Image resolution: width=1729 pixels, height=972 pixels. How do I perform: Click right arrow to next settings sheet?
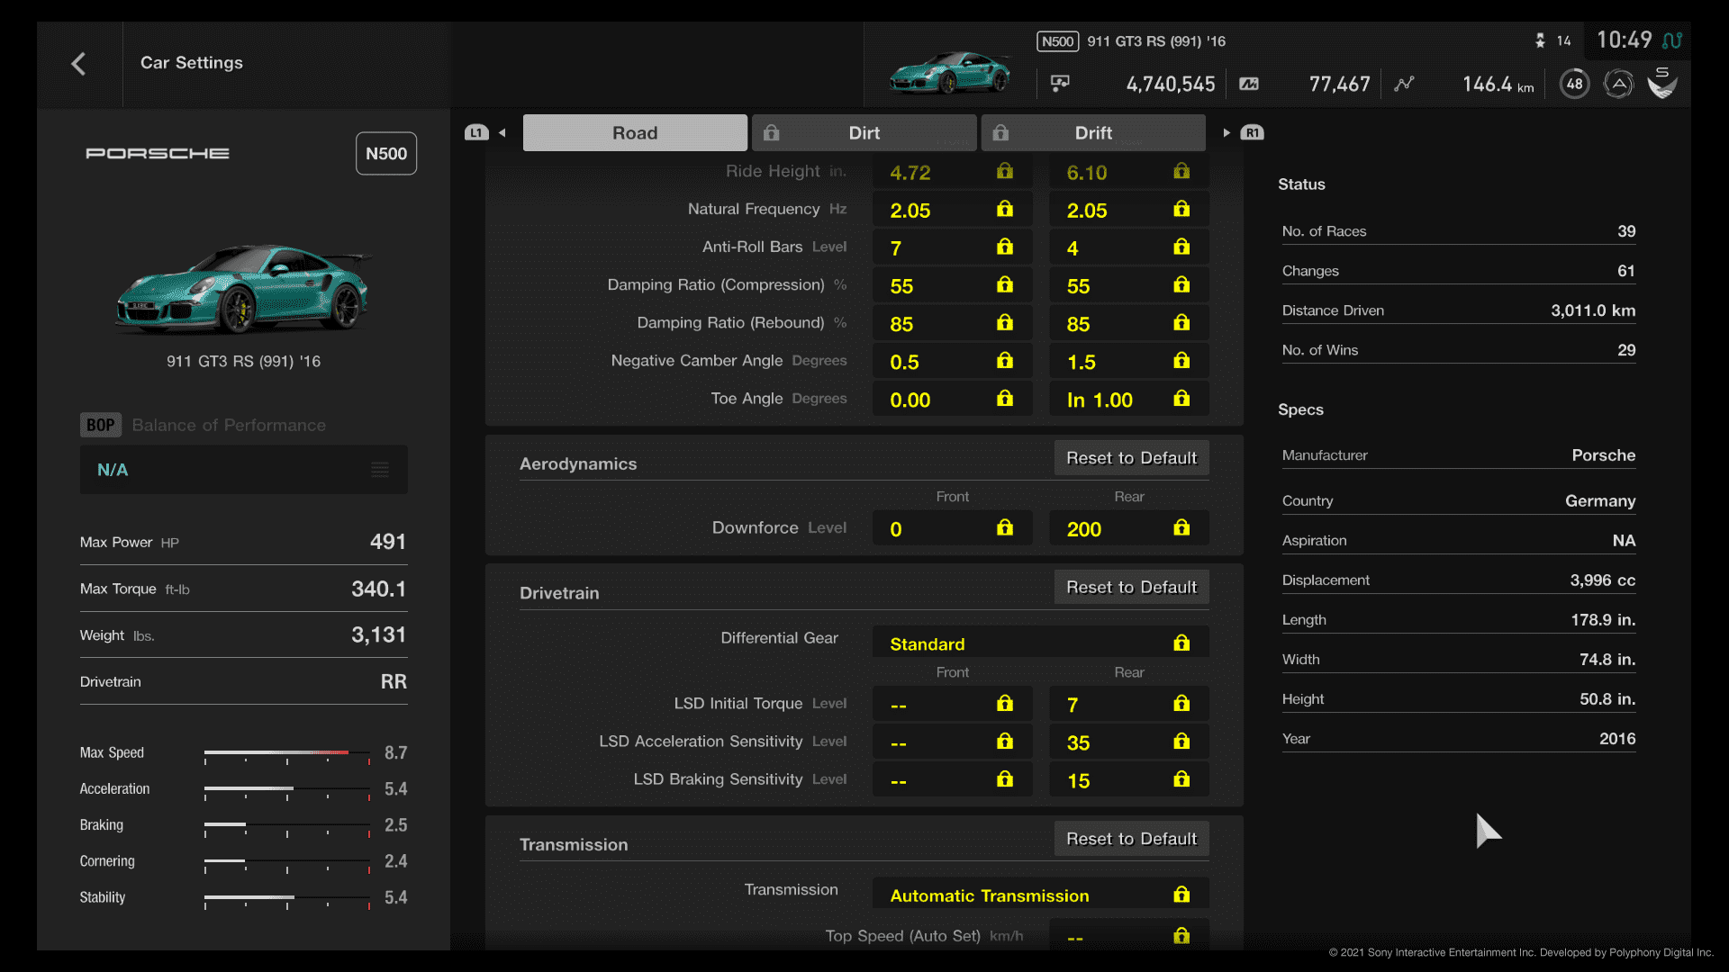coord(1227,133)
